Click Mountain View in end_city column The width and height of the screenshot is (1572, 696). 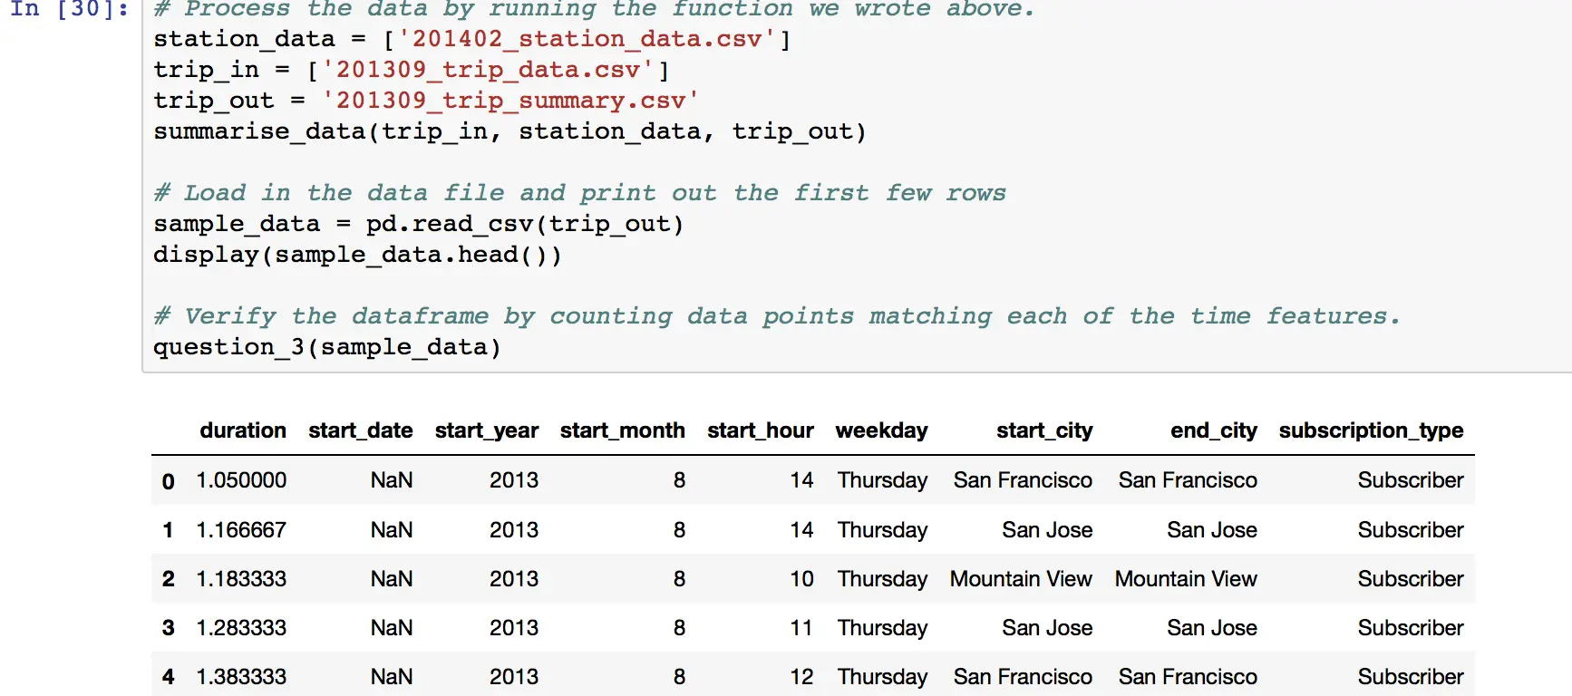pos(1186,579)
